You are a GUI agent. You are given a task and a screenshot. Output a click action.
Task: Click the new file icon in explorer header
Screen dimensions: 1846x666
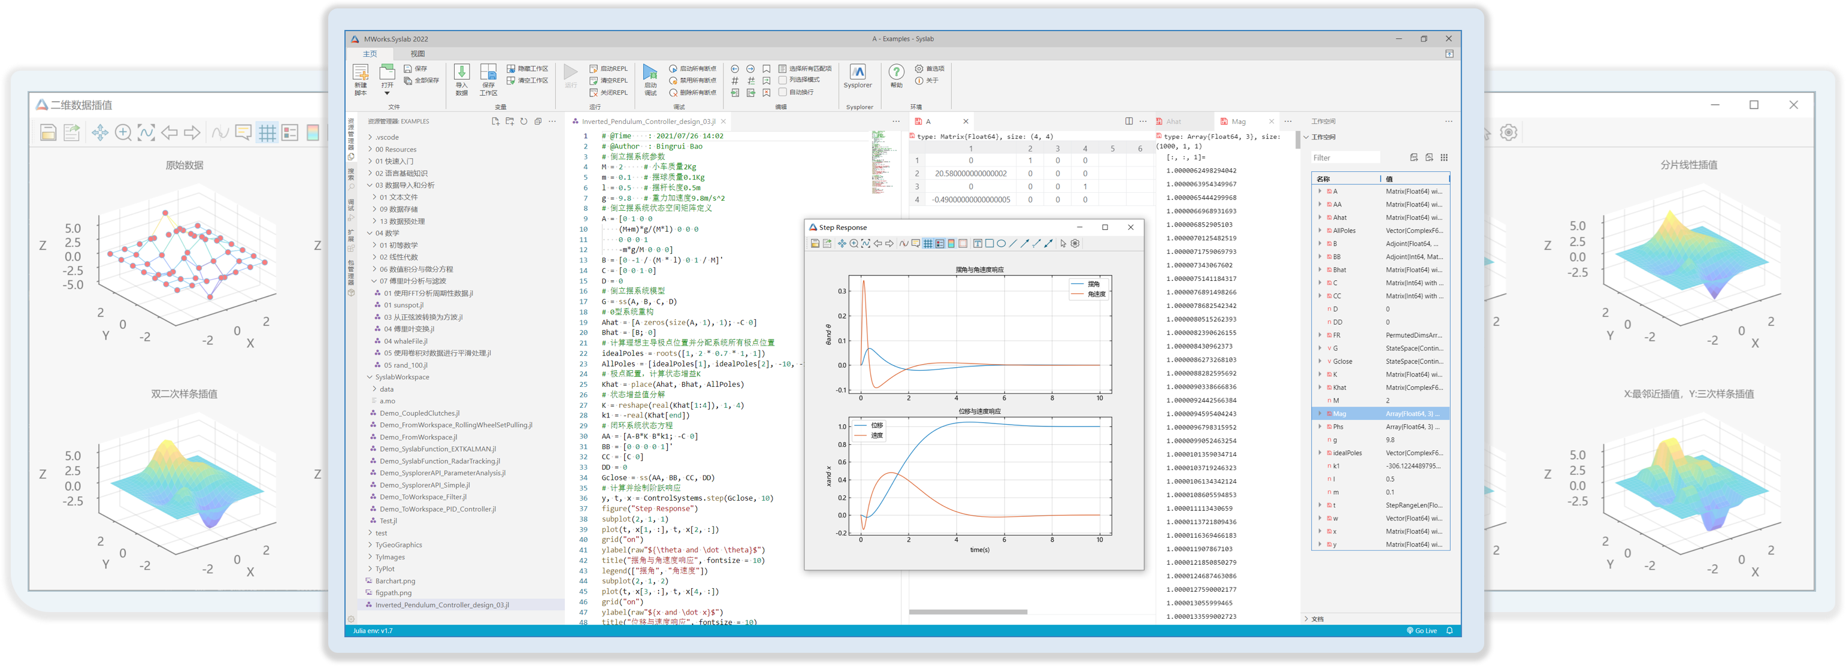tap(495, 121)
